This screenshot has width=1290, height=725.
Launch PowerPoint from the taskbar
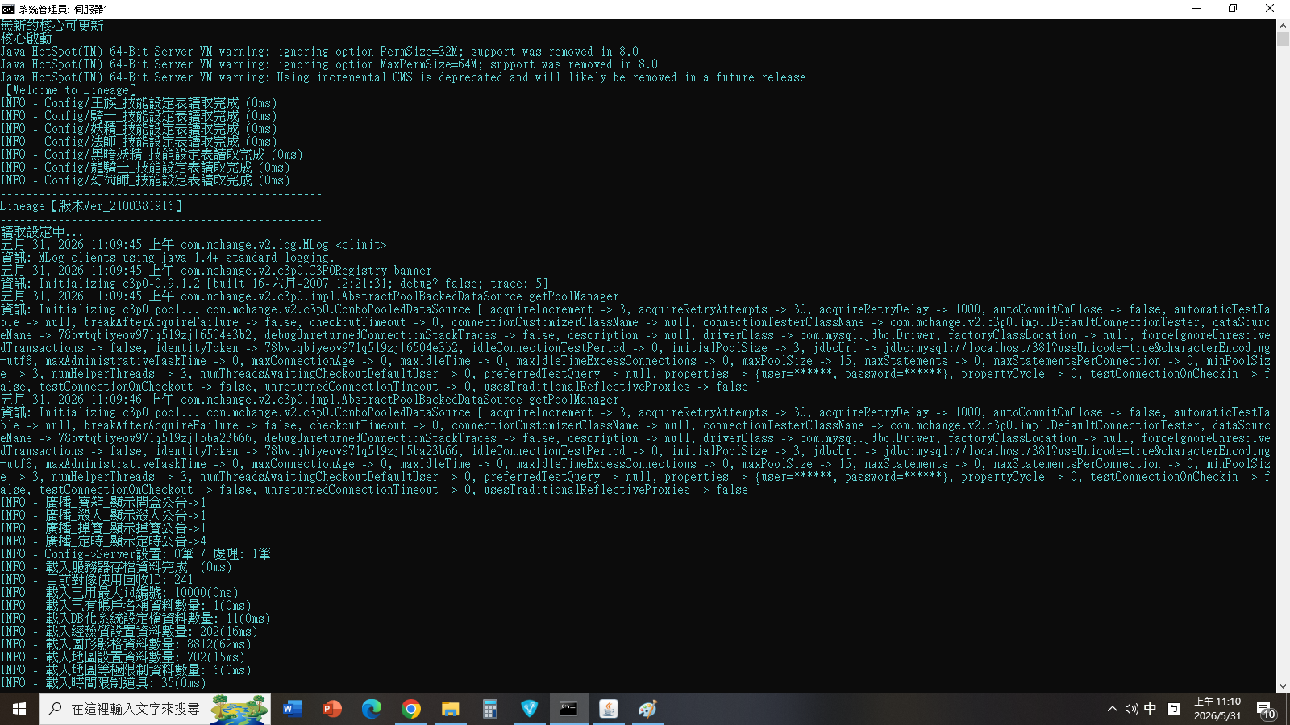coord(332,709)
